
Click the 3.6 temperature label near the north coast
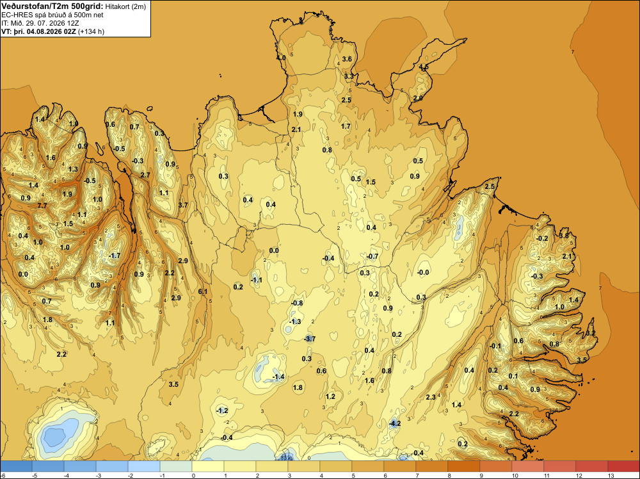pos(347,59)
